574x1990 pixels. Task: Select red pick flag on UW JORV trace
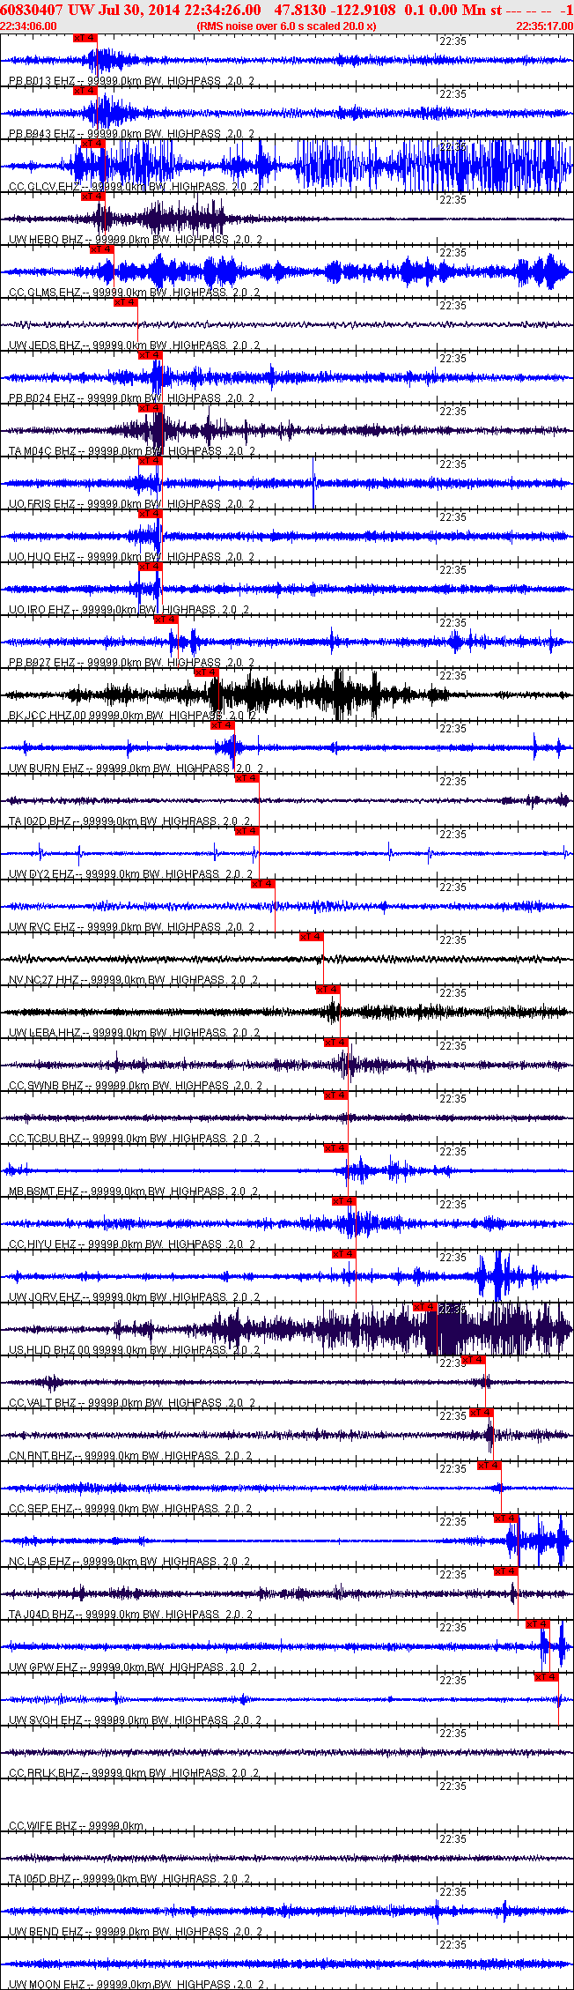click(x=344, y=1254)
